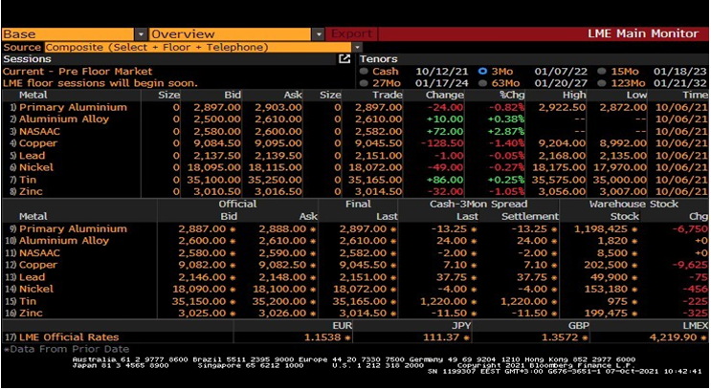This screenshot has height=390, width=711.
Task: Click the LME Main Monitor title
Action: [x=643, y=34]
